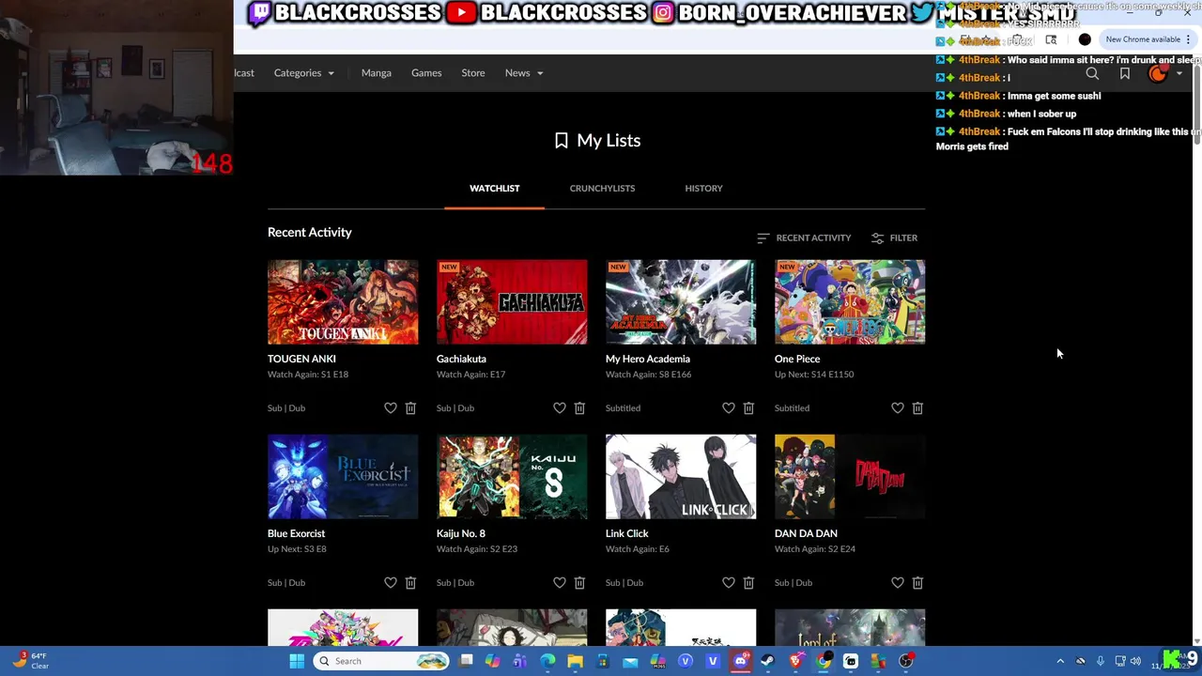Open the Microsoft 365 app from the taskbar
This screenshot has width=1202, height=676.
pyautogui.click(x=657, y=661)
